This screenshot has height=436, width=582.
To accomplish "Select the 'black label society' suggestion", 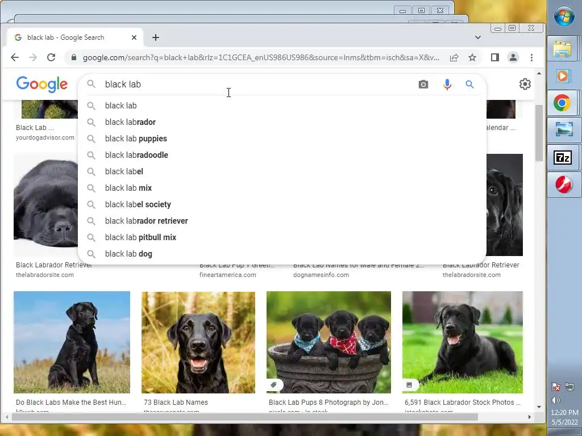I will (282, 204).
